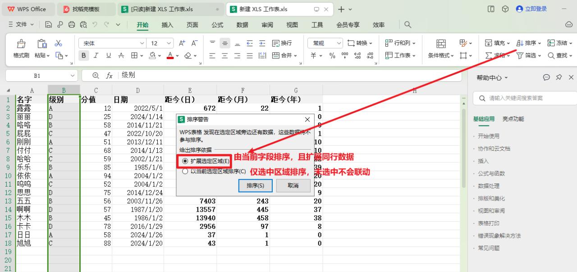Image resolution: width=577 pixels, height=272 pixels.
Task: Open Print Preview from quick access toolbar
Action: tap(83, 25)
